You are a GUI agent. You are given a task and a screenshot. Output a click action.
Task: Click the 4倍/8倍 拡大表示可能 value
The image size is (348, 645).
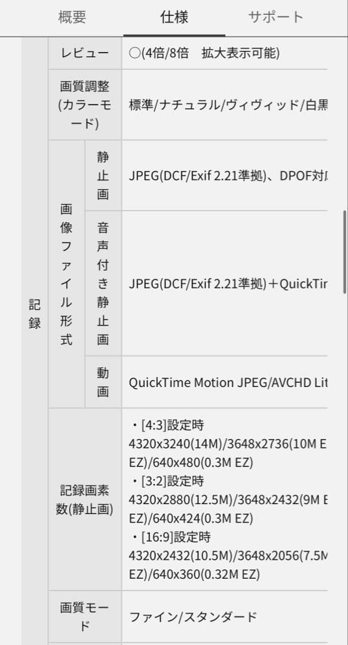tap(204, 54)
